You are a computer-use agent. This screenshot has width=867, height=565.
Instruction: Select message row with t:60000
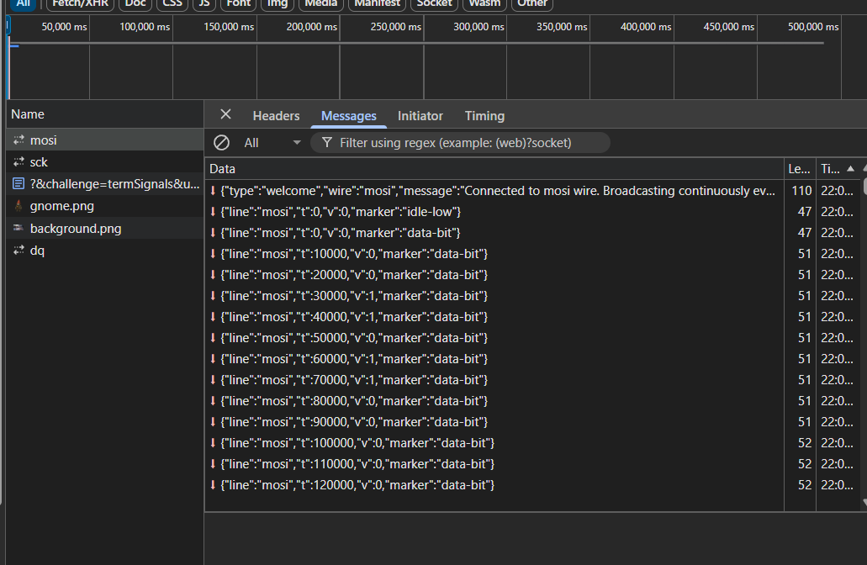pyautogui.click(x=533, y=359)
